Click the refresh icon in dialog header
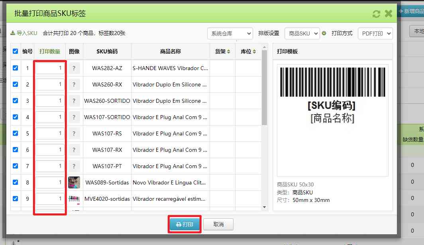The height and width of the screenshot is (245, 424). (x=376, y=14)
